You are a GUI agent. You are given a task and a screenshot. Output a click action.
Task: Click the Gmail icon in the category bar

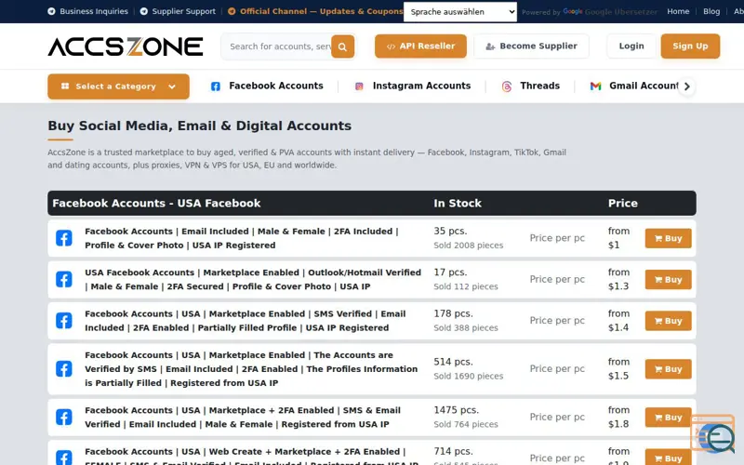coord(595,86)
